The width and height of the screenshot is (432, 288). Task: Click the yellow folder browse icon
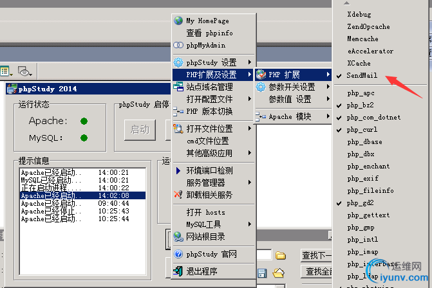pos(281,256)
